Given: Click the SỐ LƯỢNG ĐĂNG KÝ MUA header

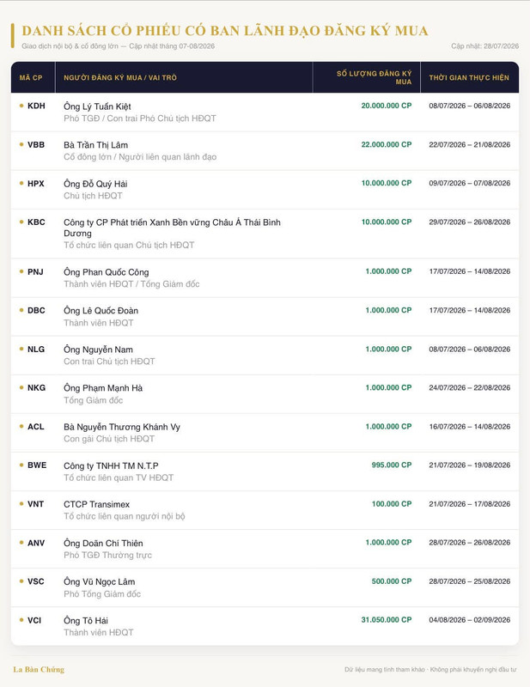Looking at the screenshot, I should pos(374,77).
